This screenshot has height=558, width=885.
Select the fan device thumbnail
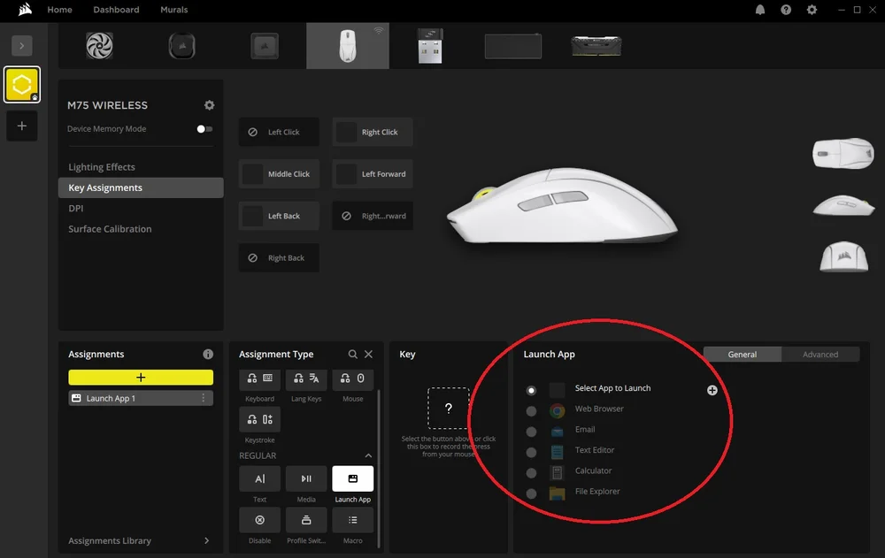(x=99, y=46)
